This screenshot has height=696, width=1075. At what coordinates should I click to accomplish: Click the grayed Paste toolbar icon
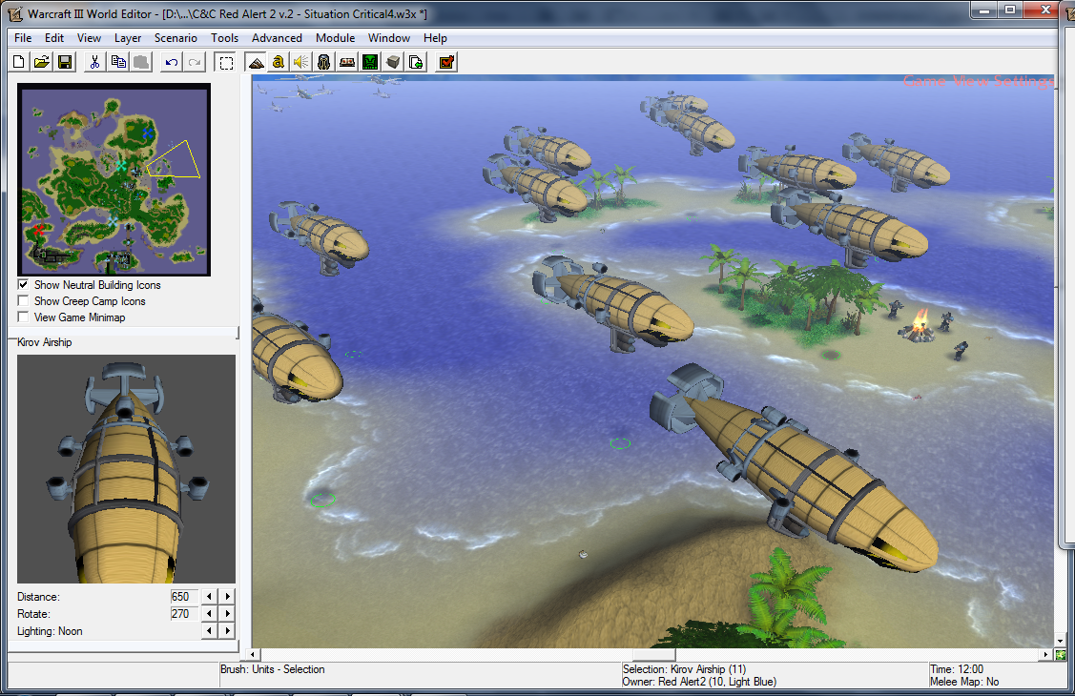click(141, 62)
